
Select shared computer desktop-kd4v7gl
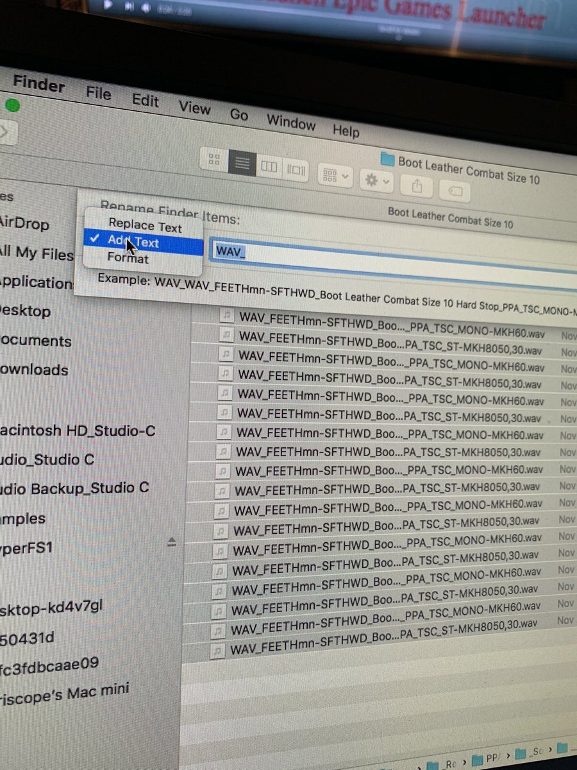pos(51,606)
